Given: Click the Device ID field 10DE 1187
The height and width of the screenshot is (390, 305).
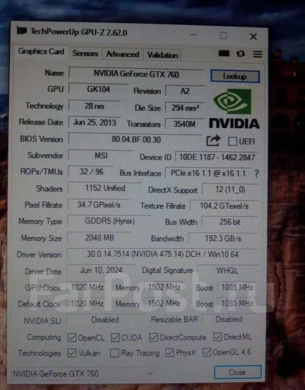Looking at the screenshot, I should pyautogui.click(x=217, y=157).
